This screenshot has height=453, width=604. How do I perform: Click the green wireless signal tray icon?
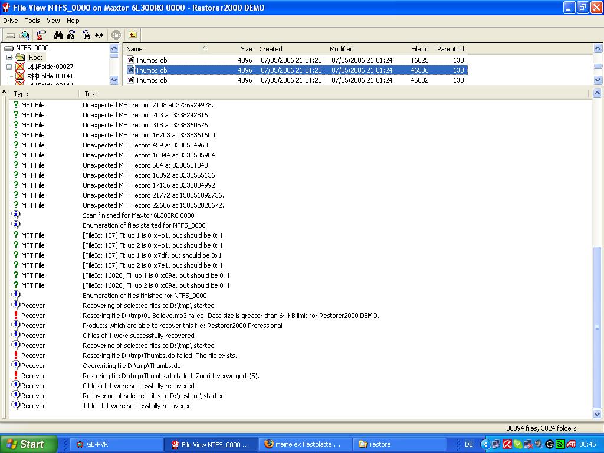click(x=560, y=444)
